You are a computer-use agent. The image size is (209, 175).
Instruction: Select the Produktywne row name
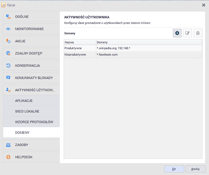73,48
